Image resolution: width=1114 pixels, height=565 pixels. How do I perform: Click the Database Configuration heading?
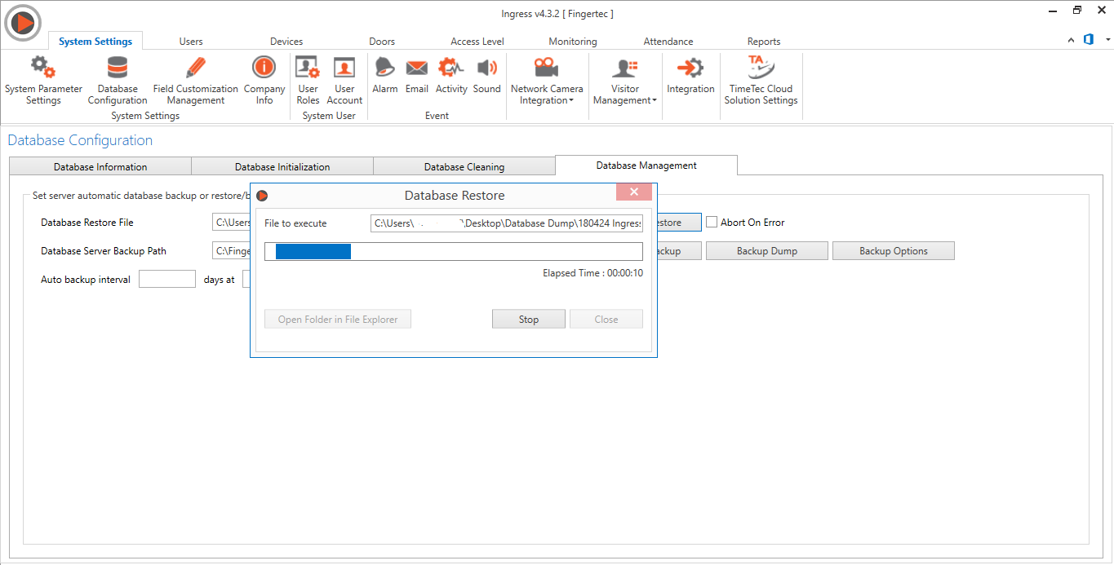pyautogui.click(x=80, y=140)
